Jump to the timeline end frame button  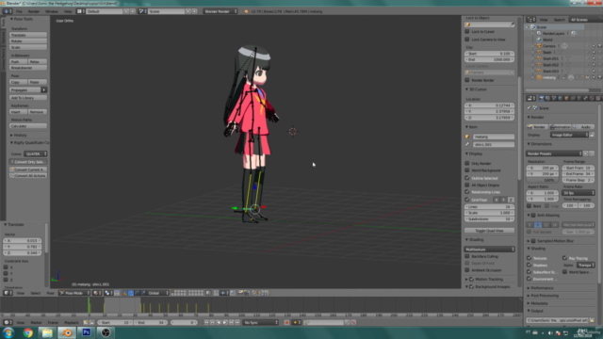pyautogui.click(x=237, y=322)
